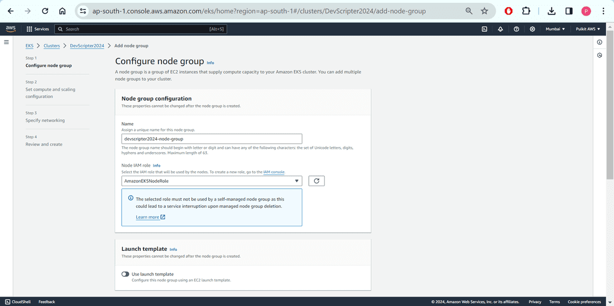Viewport: 614px width, 306px height.
Task: Open the Services grid menu
Action: [x=37, y=29]
